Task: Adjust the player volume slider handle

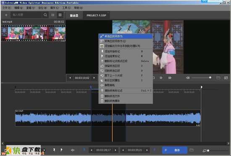Action: coord(210,78)
